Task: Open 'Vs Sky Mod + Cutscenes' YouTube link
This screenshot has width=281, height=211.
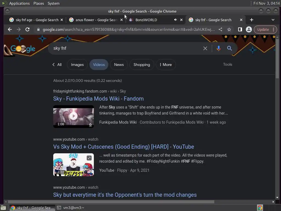Action: coord(123,147)
